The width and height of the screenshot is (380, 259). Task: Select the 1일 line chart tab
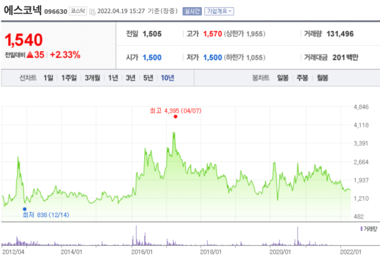pos(48,78)
